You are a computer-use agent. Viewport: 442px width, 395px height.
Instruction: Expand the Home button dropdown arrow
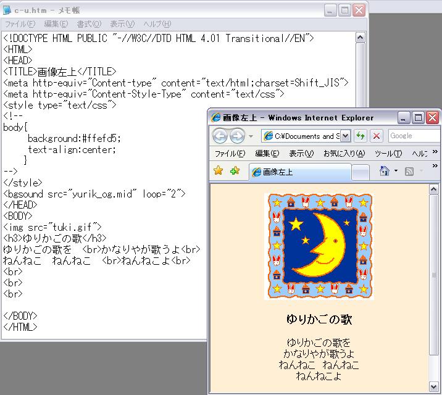pos(396,171)
